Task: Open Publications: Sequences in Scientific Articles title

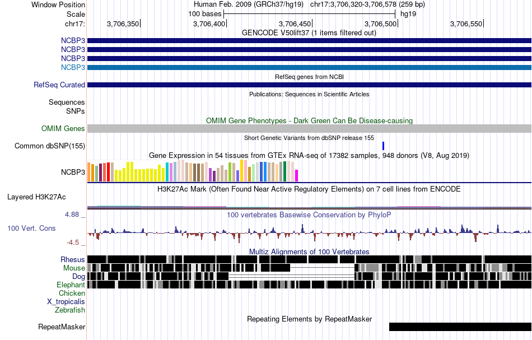Action: (x=309, y=94)
